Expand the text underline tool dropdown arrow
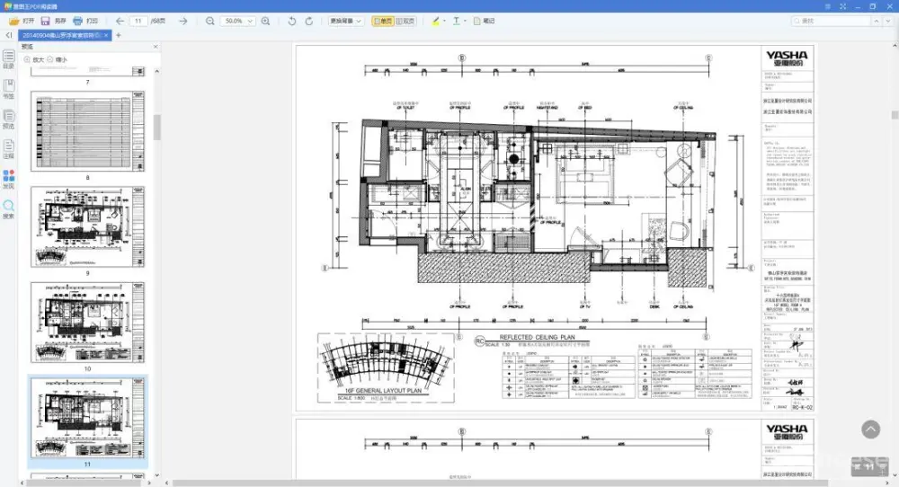Image resolution: width=899 pixels, height=487 pixels. pos(466,21)
